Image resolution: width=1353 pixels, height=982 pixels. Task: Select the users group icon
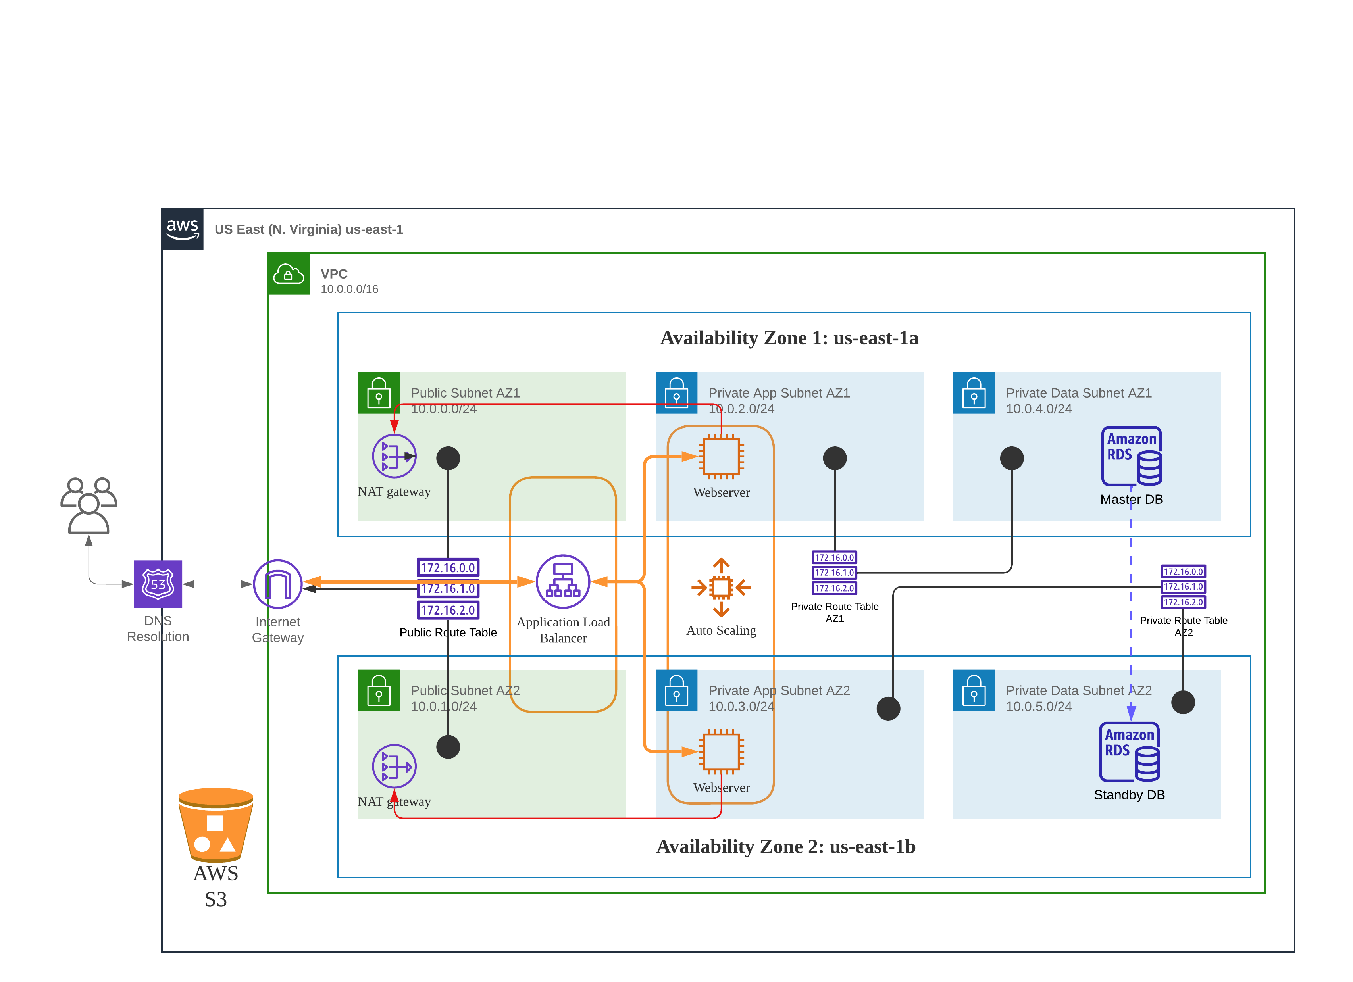[88, 505]
